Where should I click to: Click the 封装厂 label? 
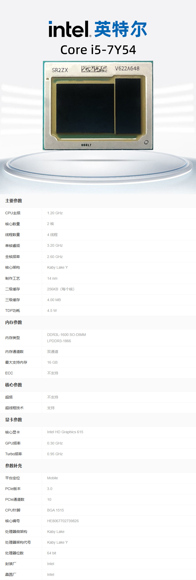pos(11,564)
